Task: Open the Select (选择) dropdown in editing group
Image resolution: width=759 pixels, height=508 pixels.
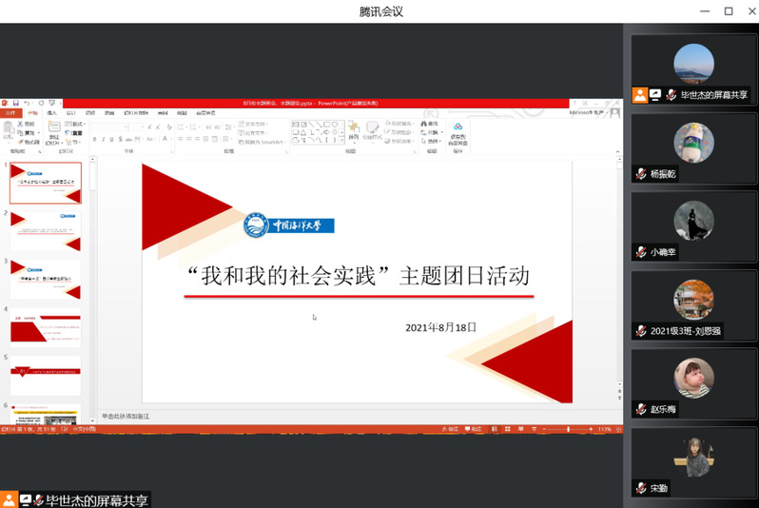Action: tap(433, 141)
